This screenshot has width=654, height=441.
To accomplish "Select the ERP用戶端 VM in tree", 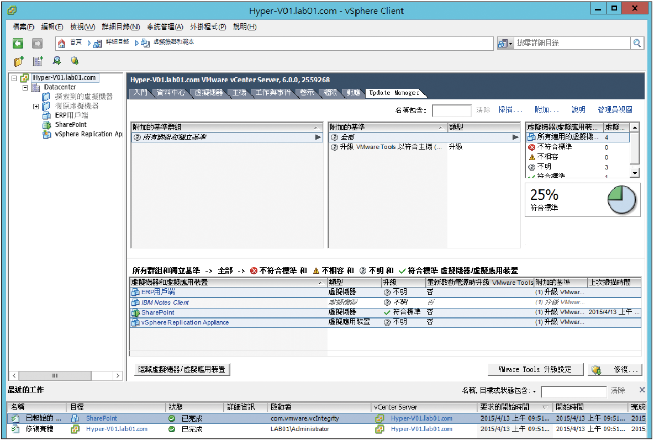I will [71, 115].
